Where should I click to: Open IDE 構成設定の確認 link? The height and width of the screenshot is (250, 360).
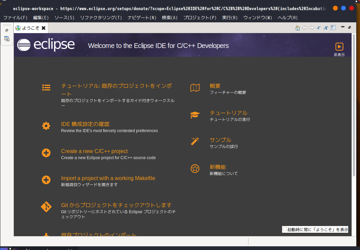point(85,124)
